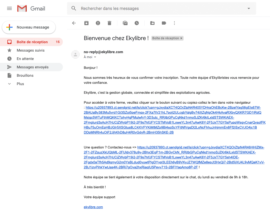Show recipient details arrow next to 'À moi'
This screenshot has width=270, height=210.
click(x=95, y=57)
